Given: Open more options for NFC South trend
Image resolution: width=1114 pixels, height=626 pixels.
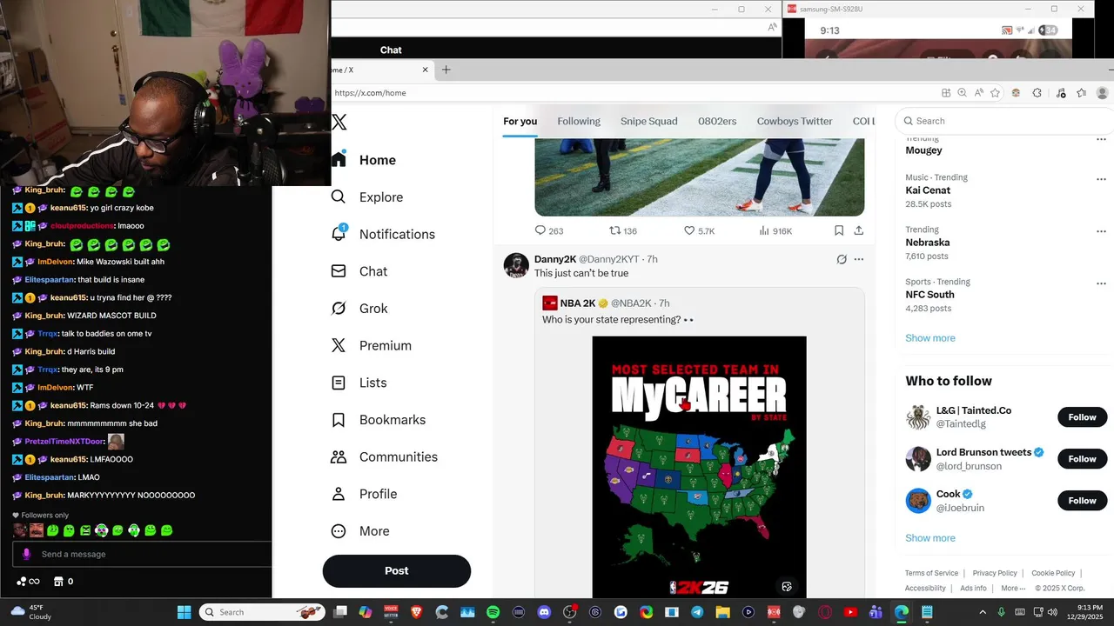Looking at the screenshot, I should pos(1101,283).
